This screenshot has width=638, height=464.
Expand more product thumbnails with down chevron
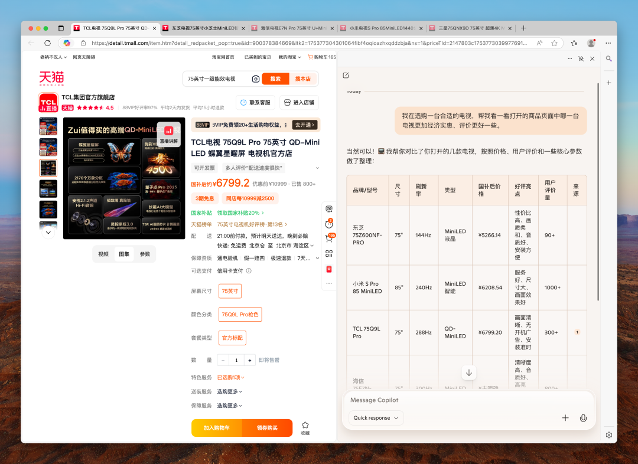click(x=48, y=233)
